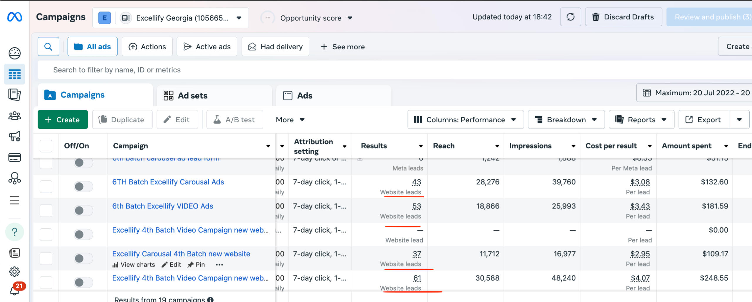
Task: Open Billing card icon in sidebar
Action: [x=14, y=157]
